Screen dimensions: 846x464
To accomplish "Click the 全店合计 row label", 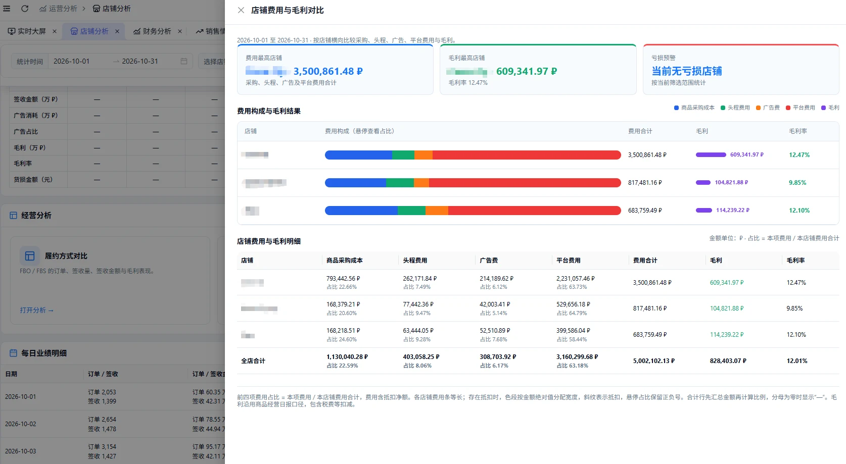I will (253, 361).
